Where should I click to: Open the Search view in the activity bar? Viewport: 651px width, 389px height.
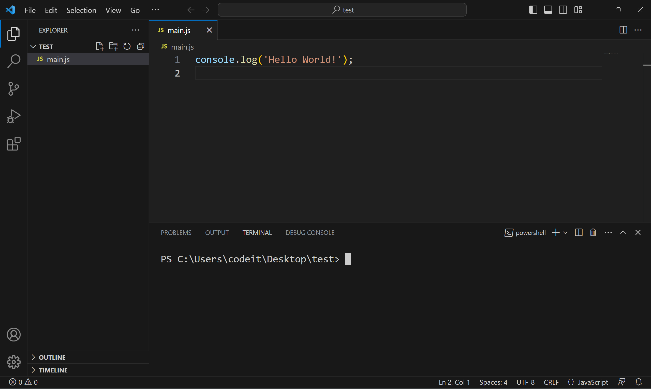(13, 61)
